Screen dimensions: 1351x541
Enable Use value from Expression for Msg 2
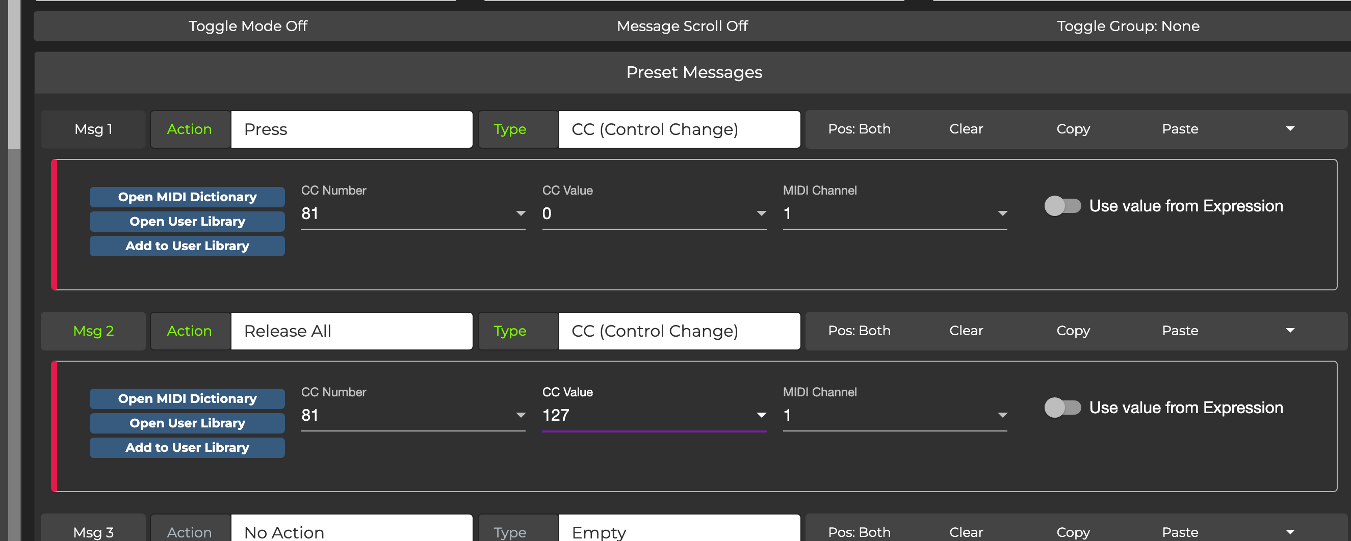pyautogui.click(x=1062, y=408)
